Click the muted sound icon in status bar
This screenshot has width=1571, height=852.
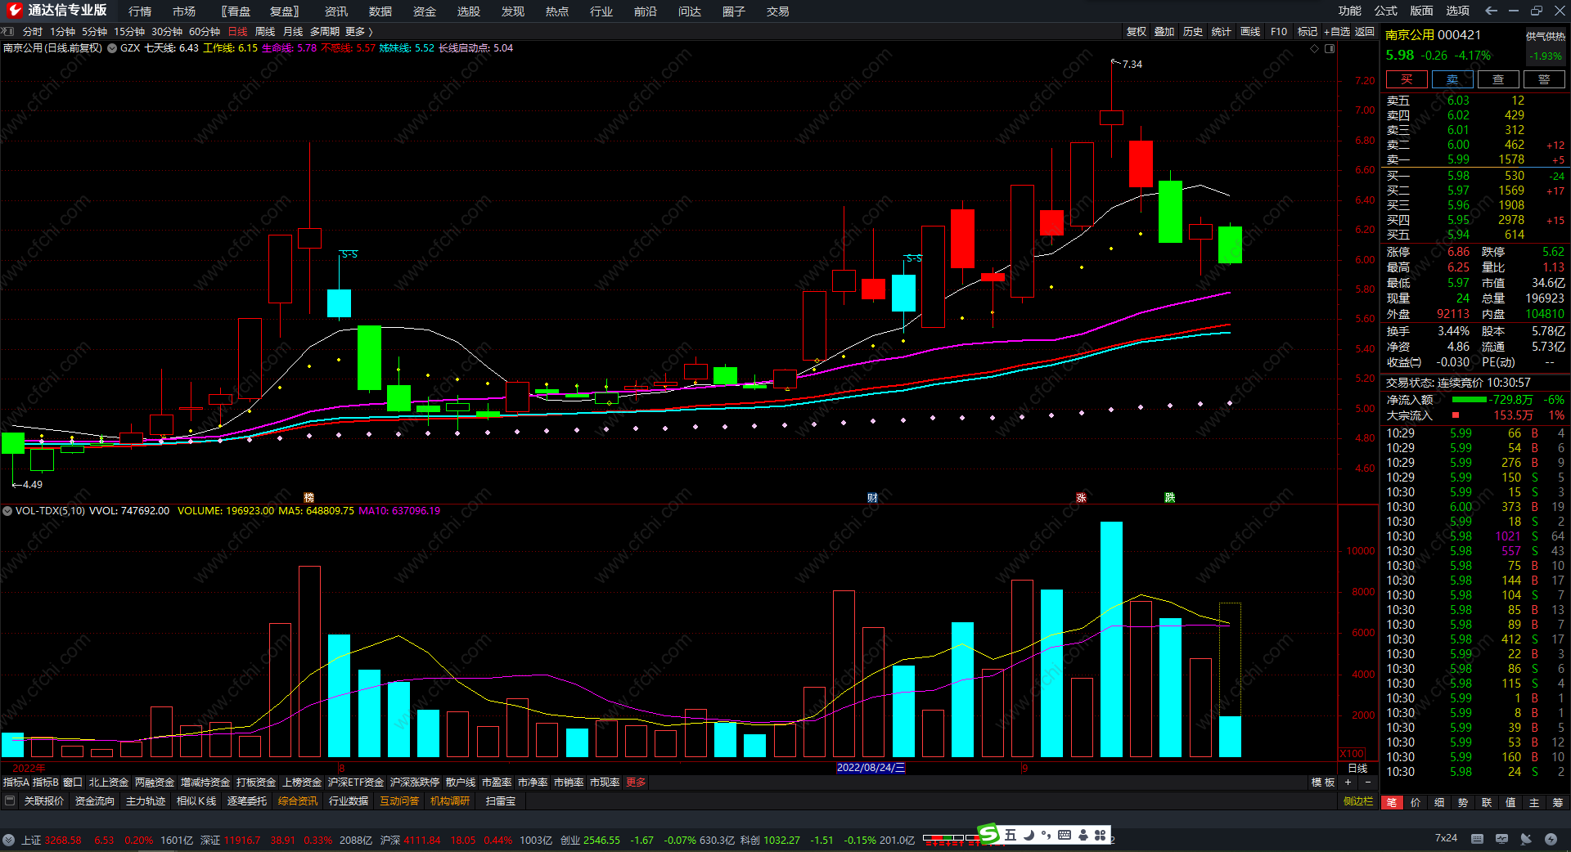(x=1526, y=839)
